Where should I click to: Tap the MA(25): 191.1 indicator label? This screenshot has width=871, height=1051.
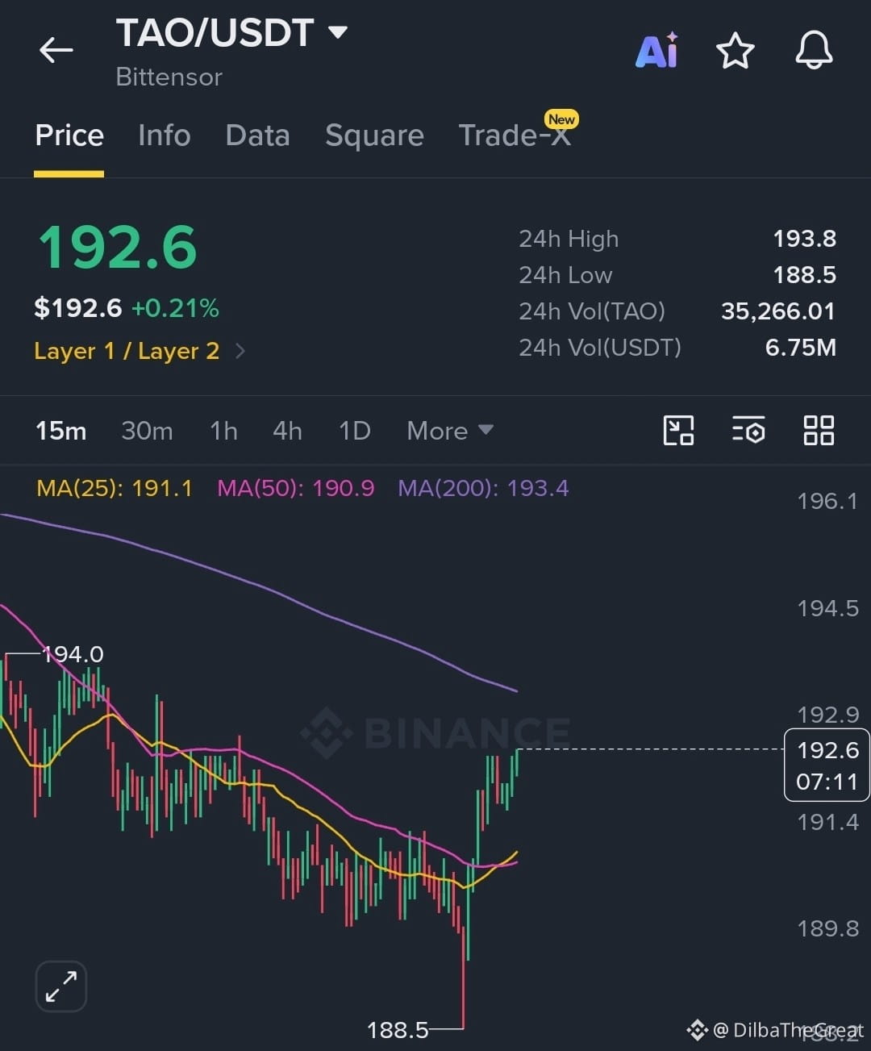[115, 488]
